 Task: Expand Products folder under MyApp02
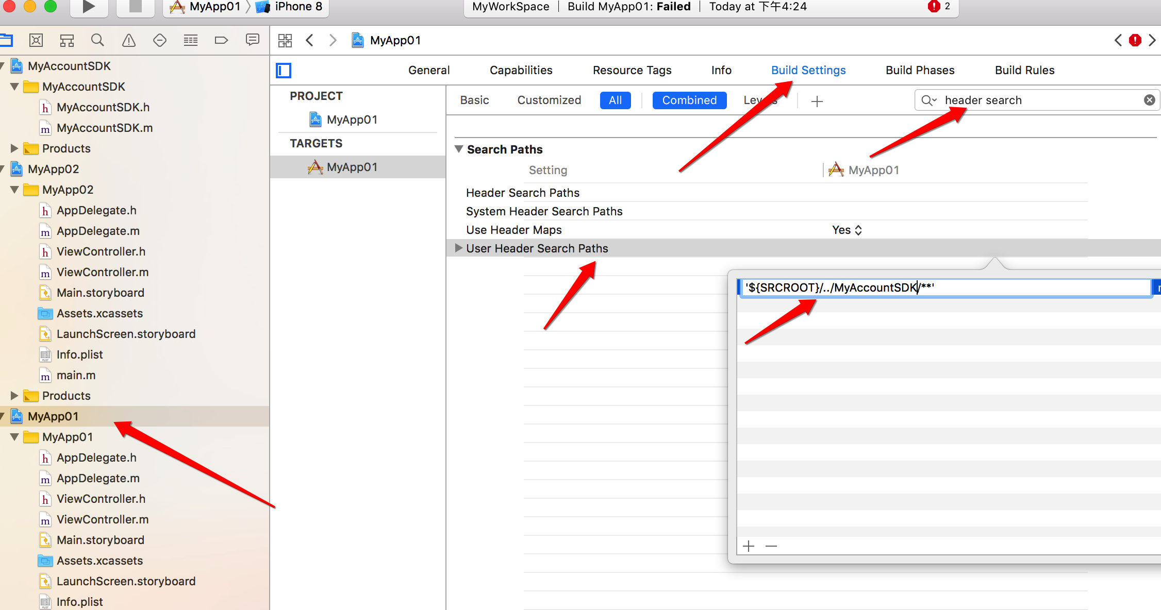14,396
